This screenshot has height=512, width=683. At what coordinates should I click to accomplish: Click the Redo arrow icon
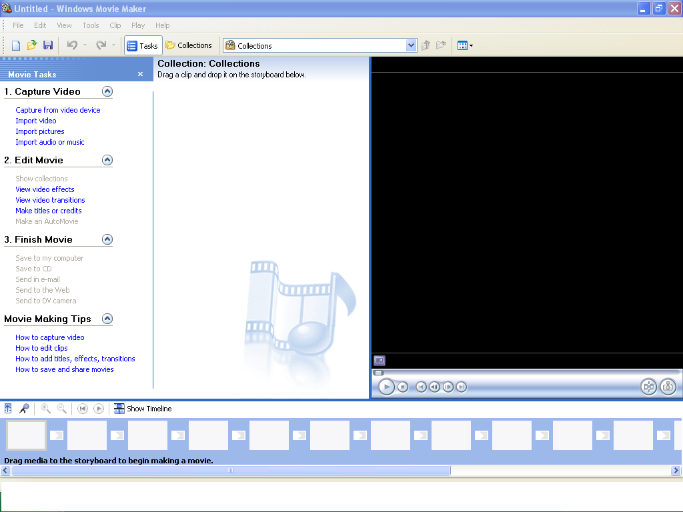(x=101, y=45)
